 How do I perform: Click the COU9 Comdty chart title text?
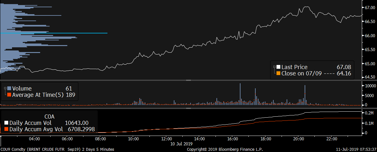[x=58, y=149]
